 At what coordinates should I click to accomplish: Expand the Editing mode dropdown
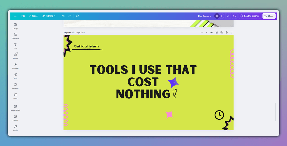point(49,16)
